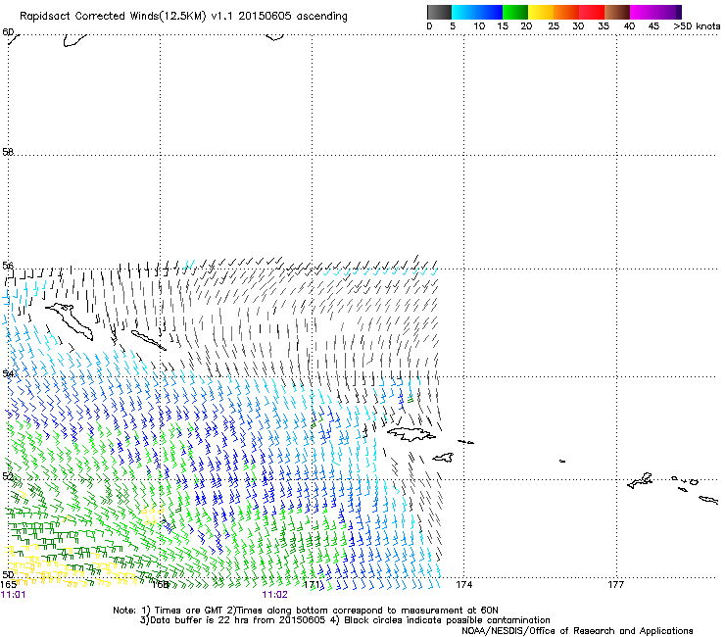The height and width of the screenshot is (637, 725).
Task: Click the longitude label '171'
Action: pyautogui.click(x=313, y=585)
